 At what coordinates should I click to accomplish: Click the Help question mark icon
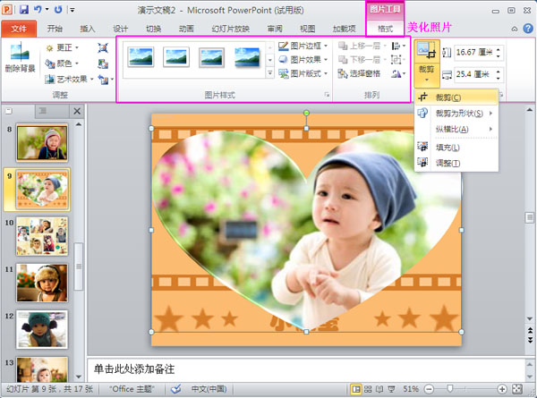point(528,29)
